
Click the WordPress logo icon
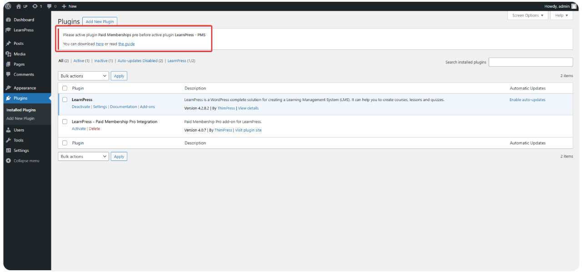coord(8,6)
